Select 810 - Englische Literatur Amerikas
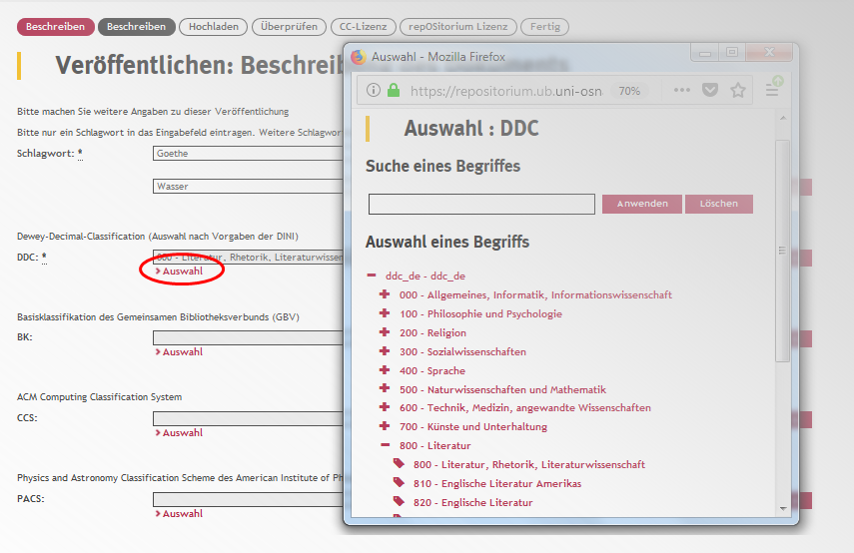The image size is (854, 553). [x=497, y=484]
